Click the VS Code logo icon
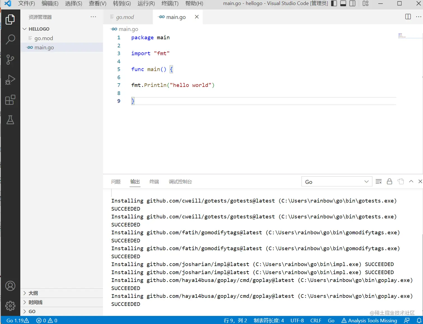 pyautogui.click(x=8, y=3)
